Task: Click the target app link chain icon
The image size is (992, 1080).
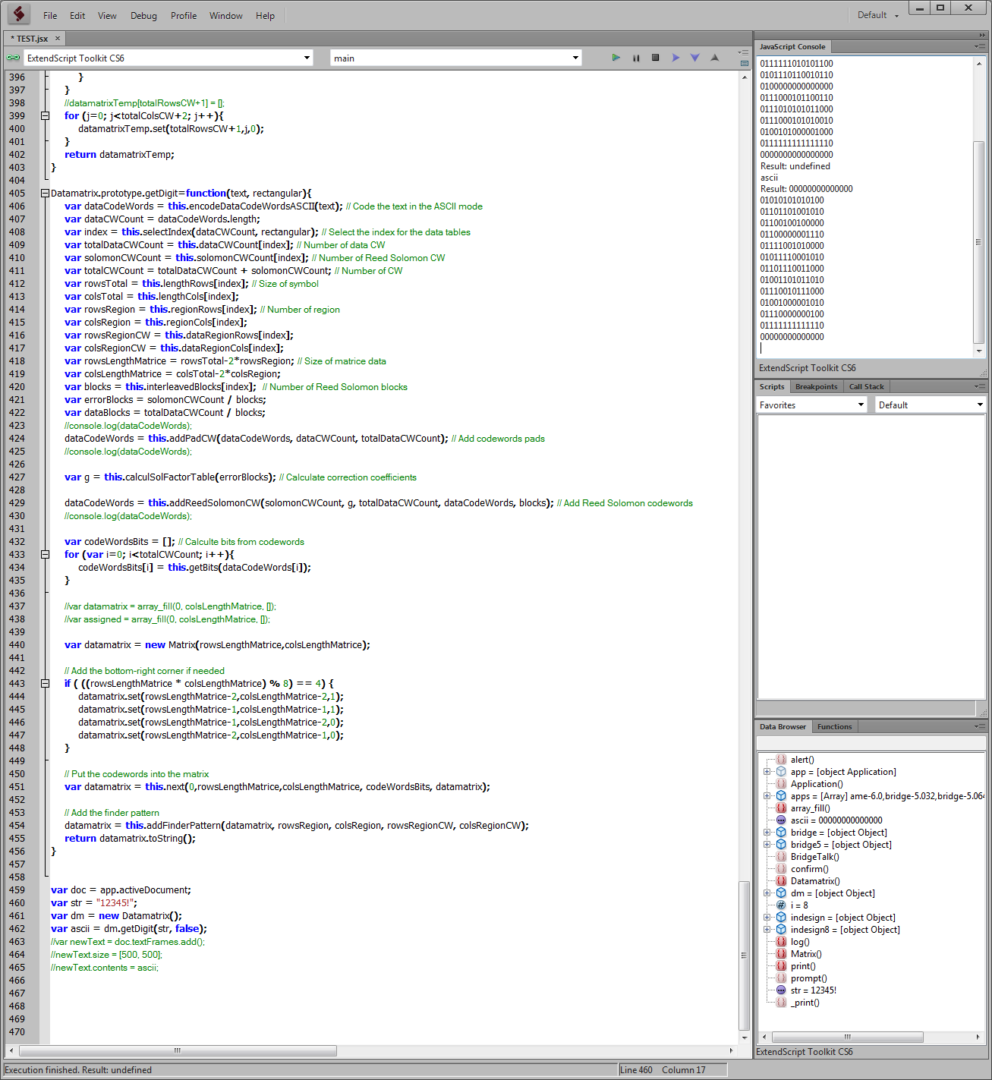Action: (x=13, y=58)
